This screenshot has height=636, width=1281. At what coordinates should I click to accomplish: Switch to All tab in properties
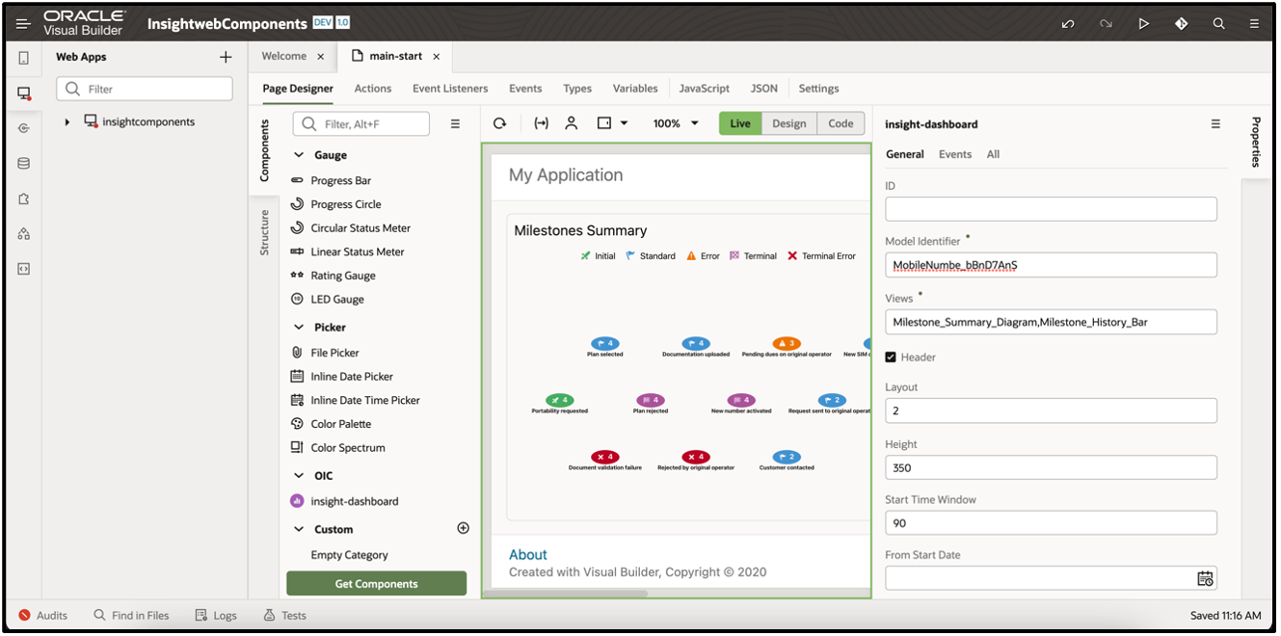pos(993,154)
